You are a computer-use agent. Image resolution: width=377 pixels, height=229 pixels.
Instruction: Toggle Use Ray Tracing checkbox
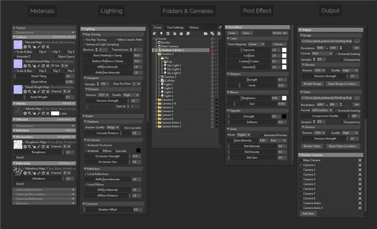click(85, 40)
